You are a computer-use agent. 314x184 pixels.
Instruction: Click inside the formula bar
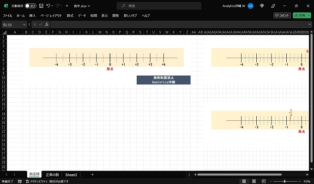click(179, 25)
